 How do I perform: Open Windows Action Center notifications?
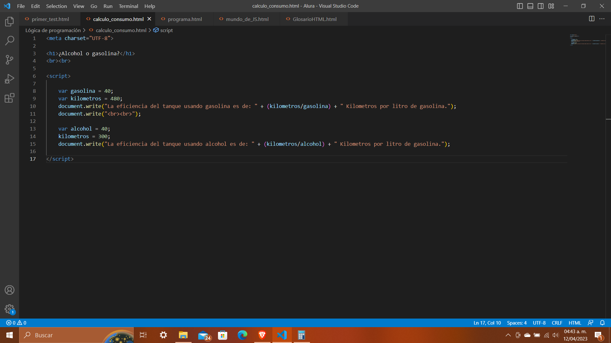[598, 335]
